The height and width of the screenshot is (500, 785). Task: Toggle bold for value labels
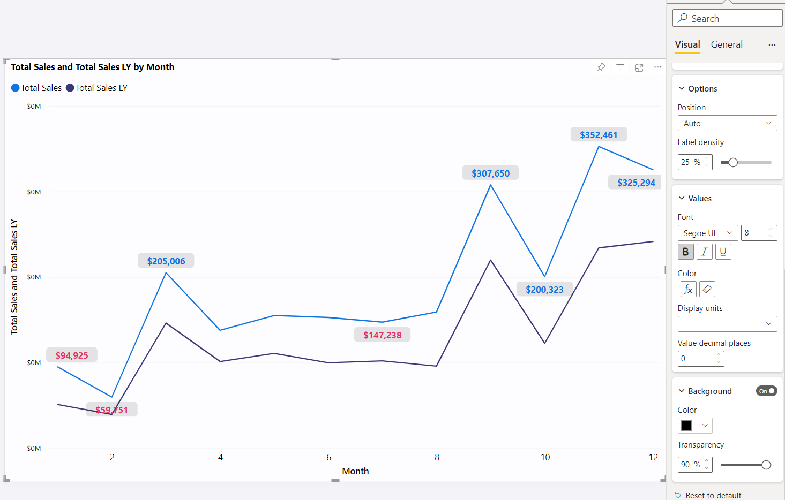tap(685, 252)
